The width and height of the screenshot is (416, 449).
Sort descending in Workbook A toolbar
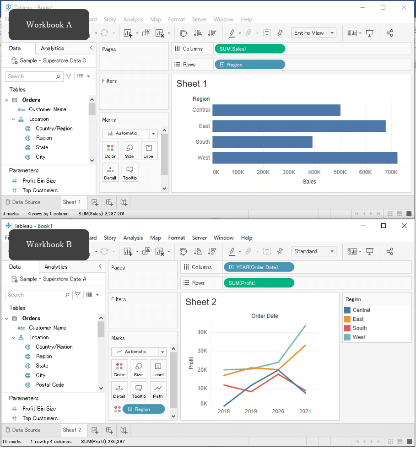pyautogui.click(x=212, y=33)
